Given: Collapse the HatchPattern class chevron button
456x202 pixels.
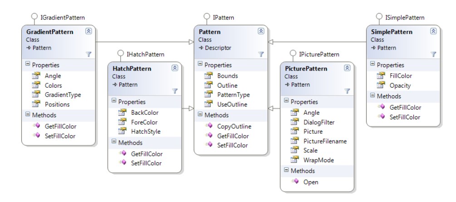Looking at the screenshot, I should coord(175,68).
